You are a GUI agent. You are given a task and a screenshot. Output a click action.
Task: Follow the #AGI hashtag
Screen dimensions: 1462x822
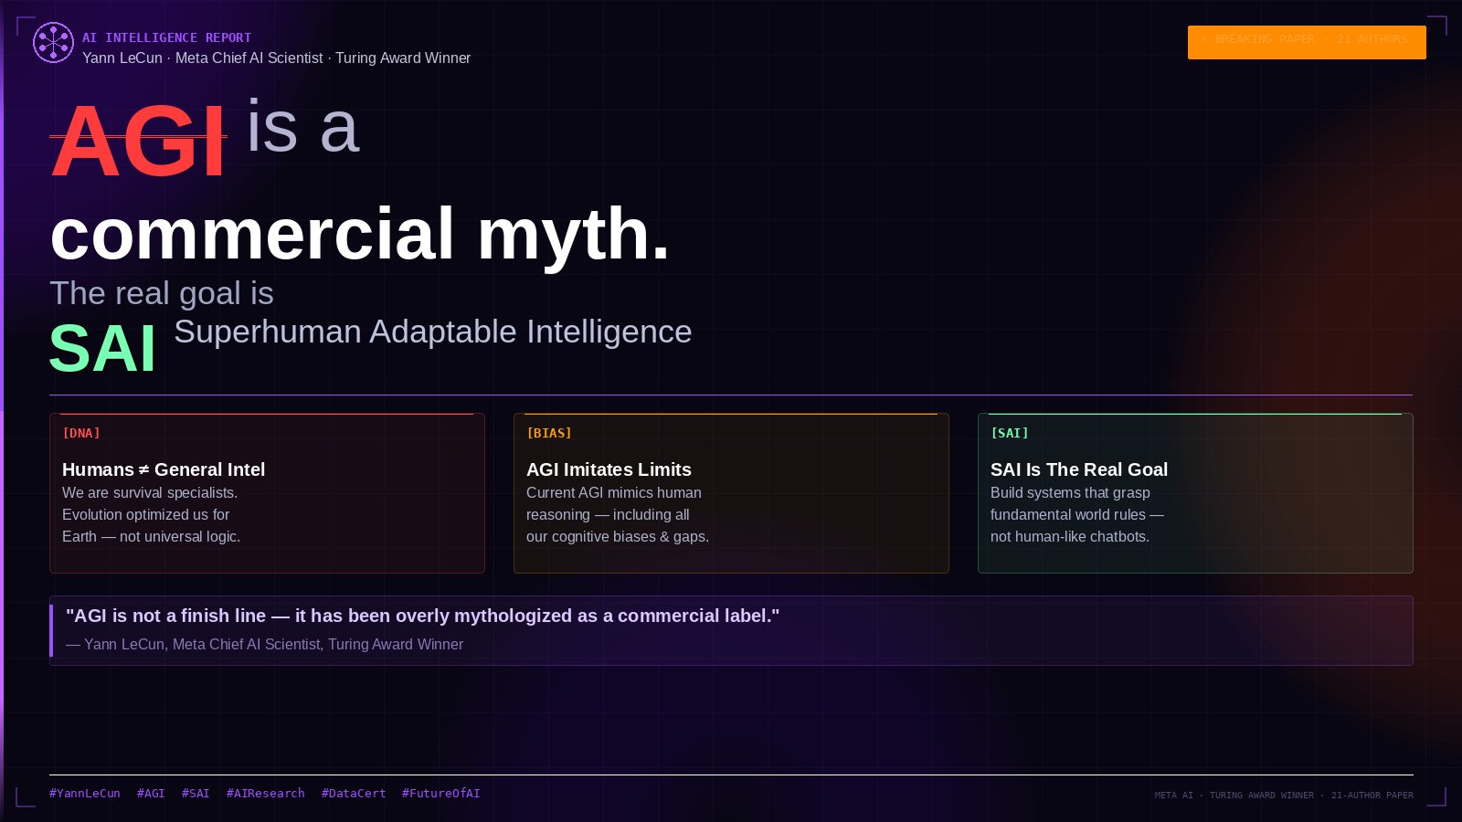(x=151, y=793)
